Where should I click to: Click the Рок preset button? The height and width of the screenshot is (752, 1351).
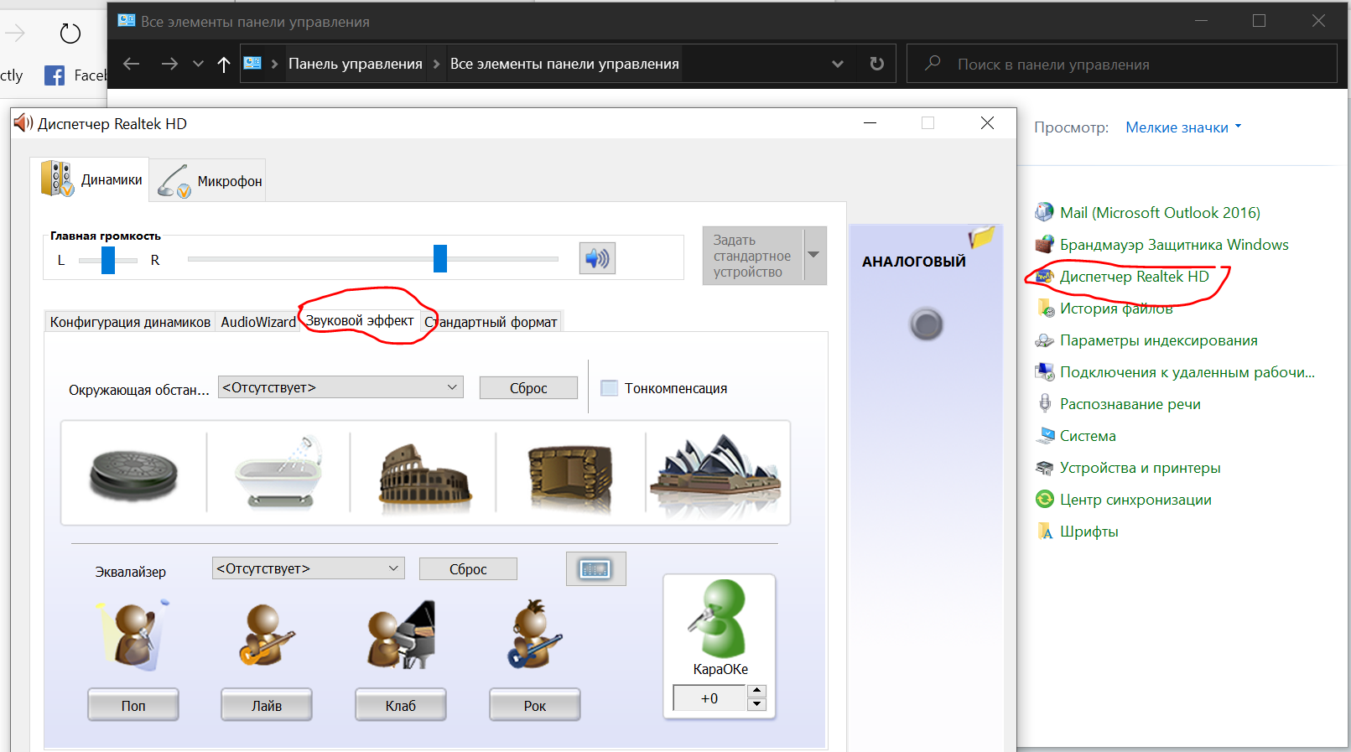tap(535, 705)
